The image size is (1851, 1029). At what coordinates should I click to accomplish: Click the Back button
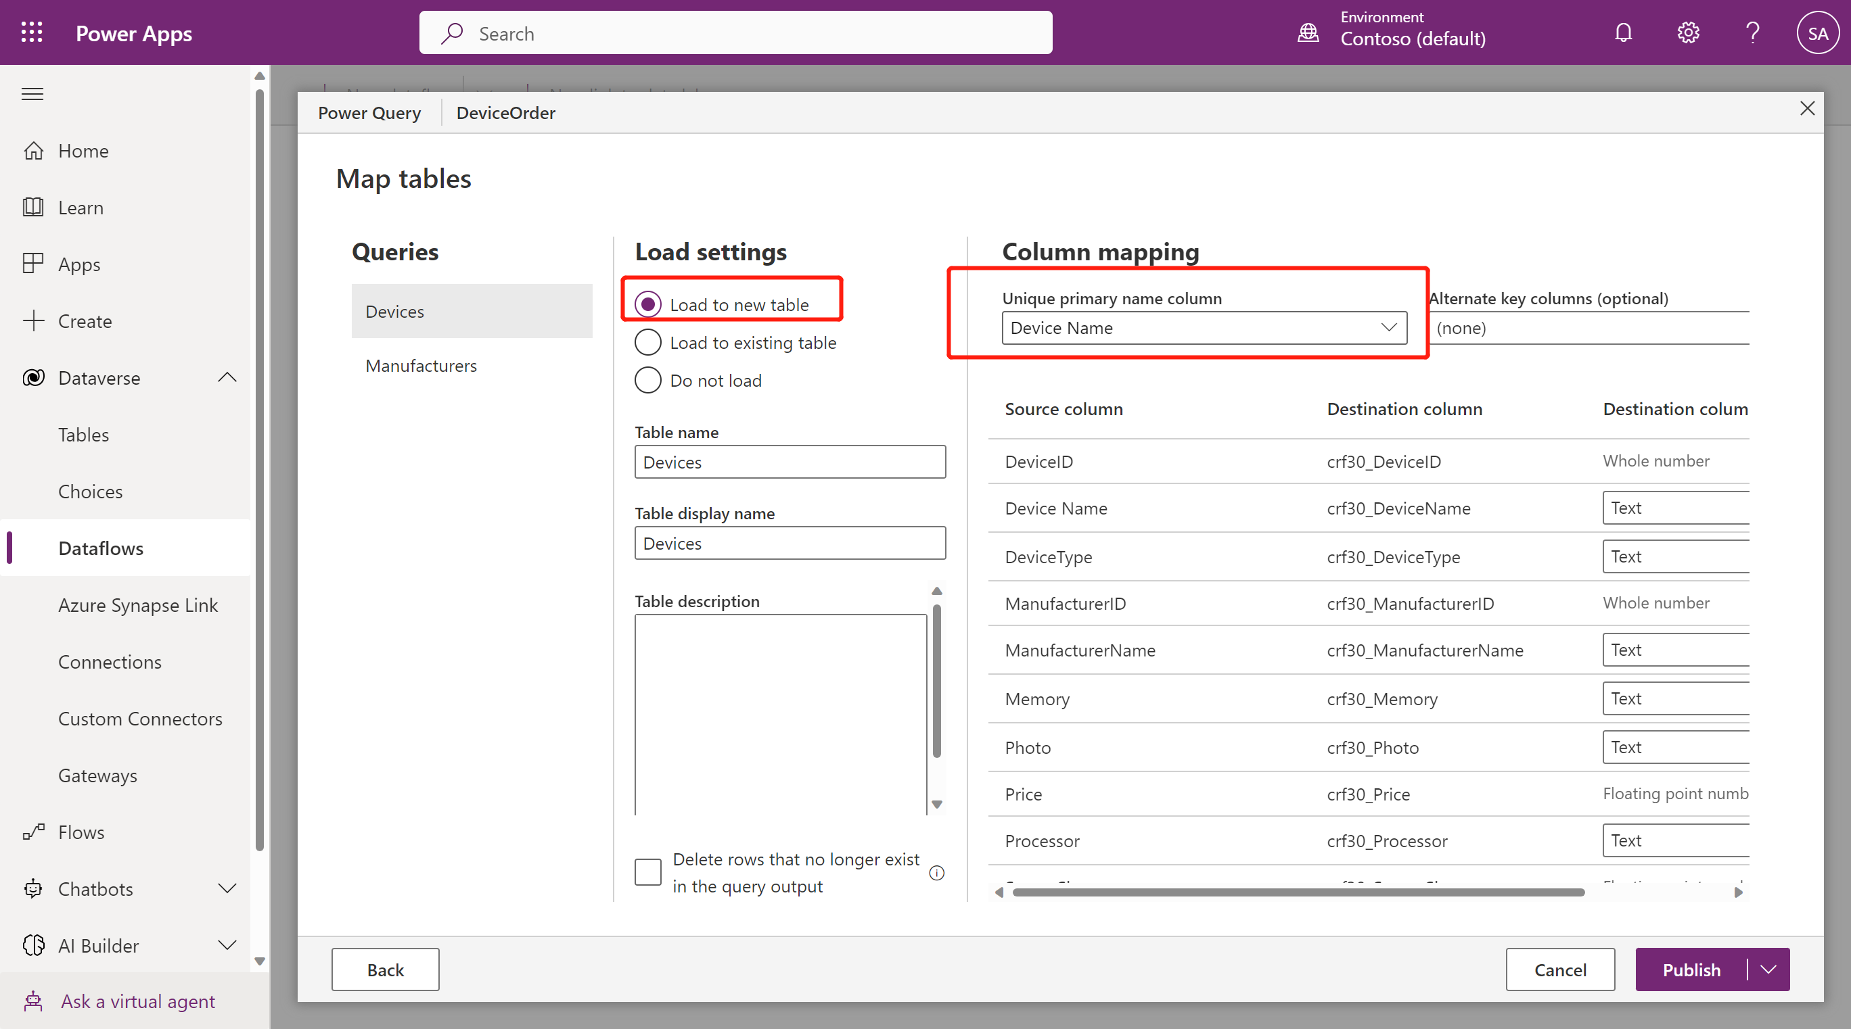[385, 970]
